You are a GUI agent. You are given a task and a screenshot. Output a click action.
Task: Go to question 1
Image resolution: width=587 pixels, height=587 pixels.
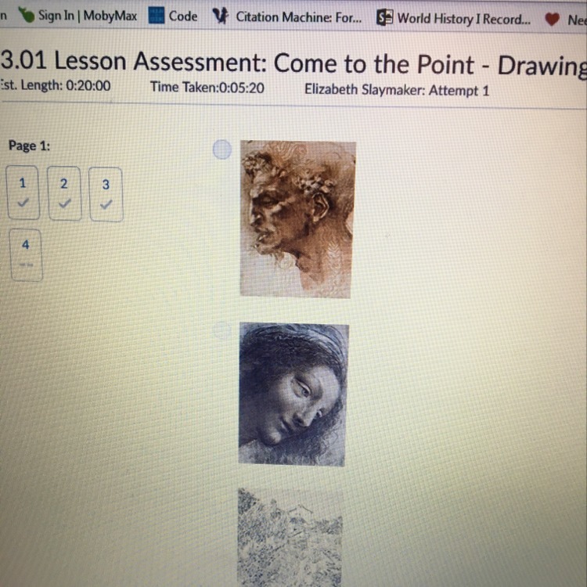(23, 193)
